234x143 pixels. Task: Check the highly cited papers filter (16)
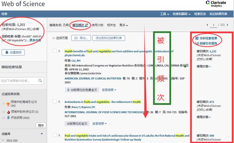[x=3, y=103]
